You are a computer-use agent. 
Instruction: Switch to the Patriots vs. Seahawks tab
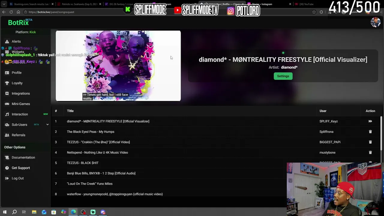click(x=79, y=4)
